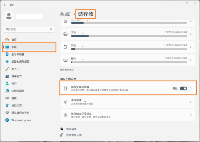Click the gear icon beside 進階儲存空間設定
The width and height of the screenshot is (200, 142).
coord(65,115)
